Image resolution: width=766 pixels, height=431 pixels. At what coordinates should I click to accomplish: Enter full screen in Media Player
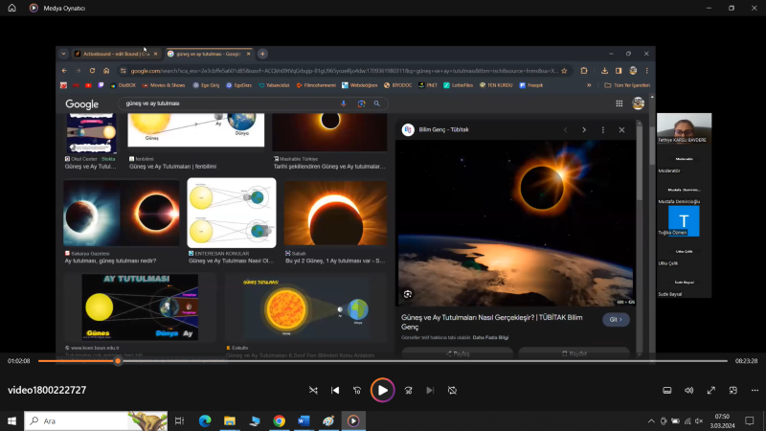pos(711,390)
